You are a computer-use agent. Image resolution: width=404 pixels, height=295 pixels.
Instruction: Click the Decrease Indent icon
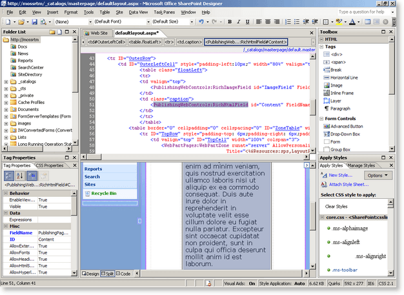coord(306,22)
